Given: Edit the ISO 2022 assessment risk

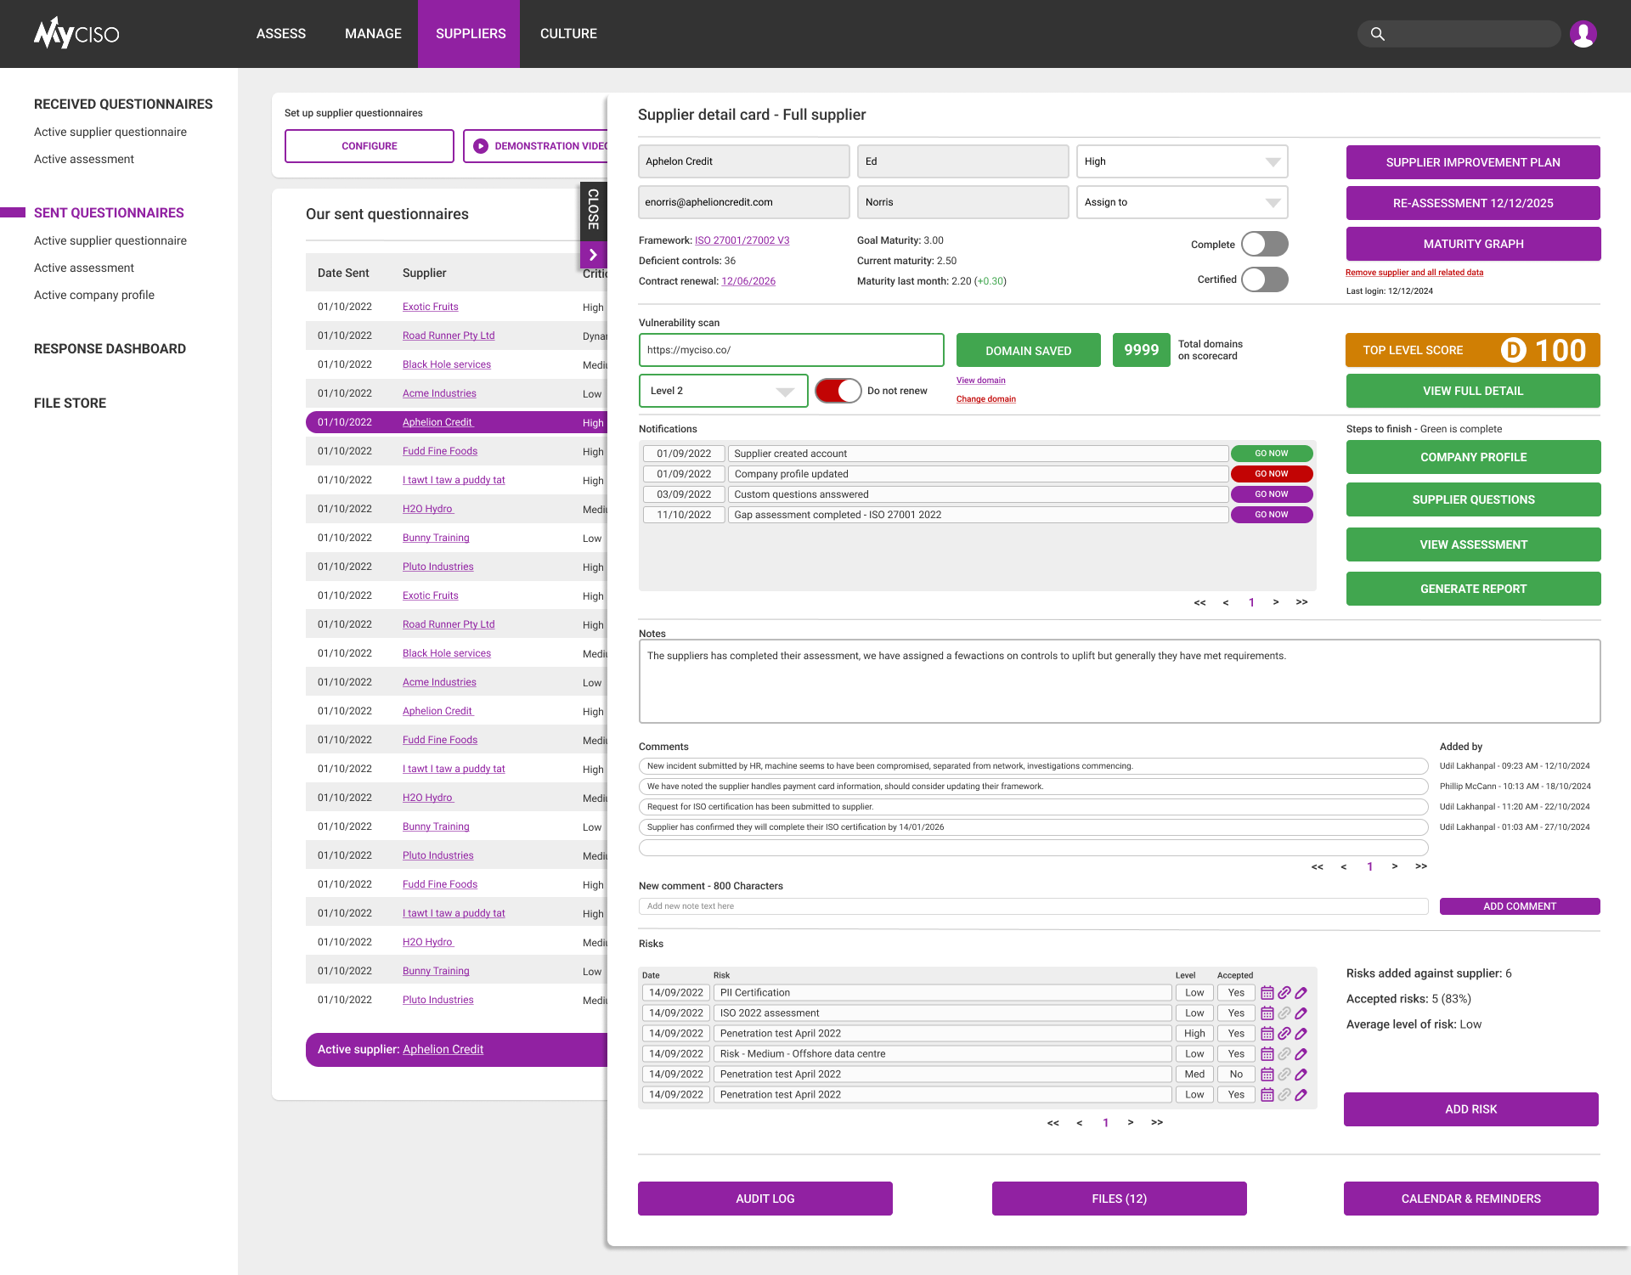Looking at the screenshot, I should [x=1301, y=1013].
